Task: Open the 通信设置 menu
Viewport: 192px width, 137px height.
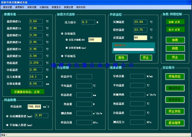Action: 8,7
